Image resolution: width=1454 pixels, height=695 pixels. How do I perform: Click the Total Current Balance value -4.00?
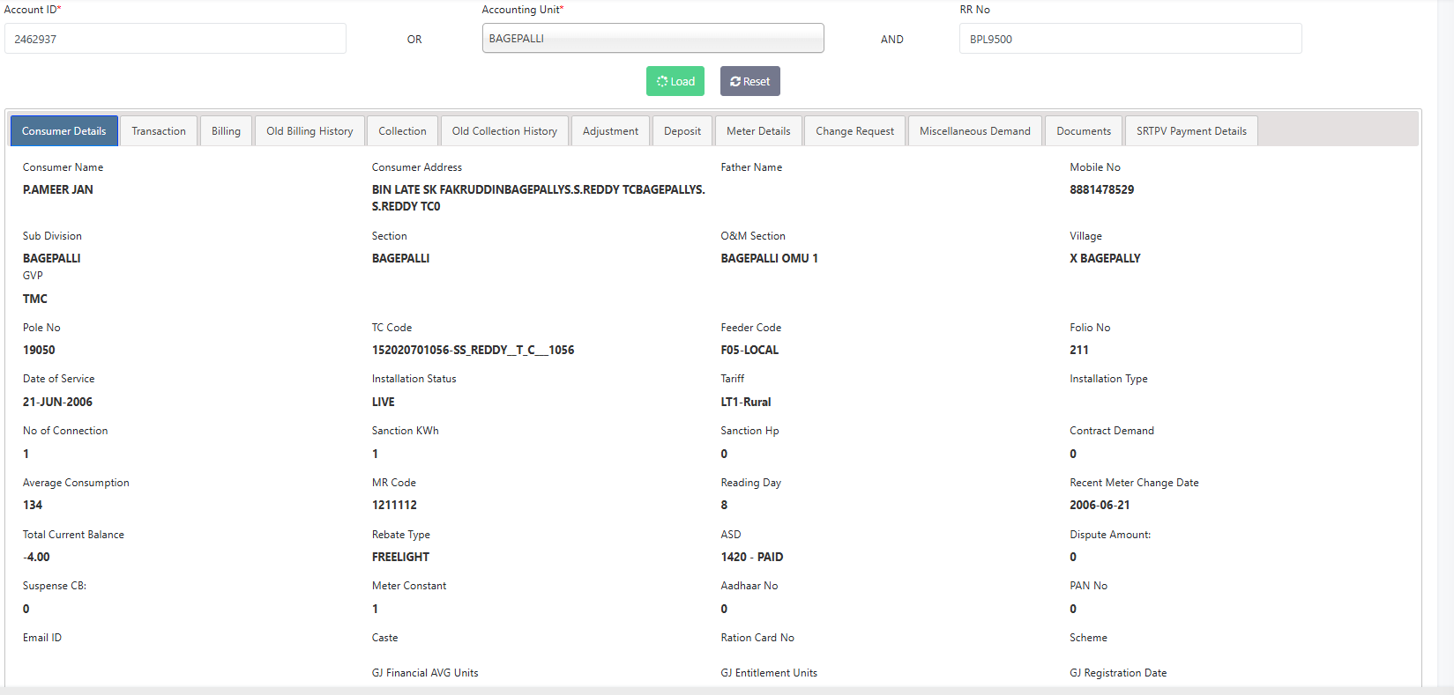pyautogui.click(x=36, y=557)
